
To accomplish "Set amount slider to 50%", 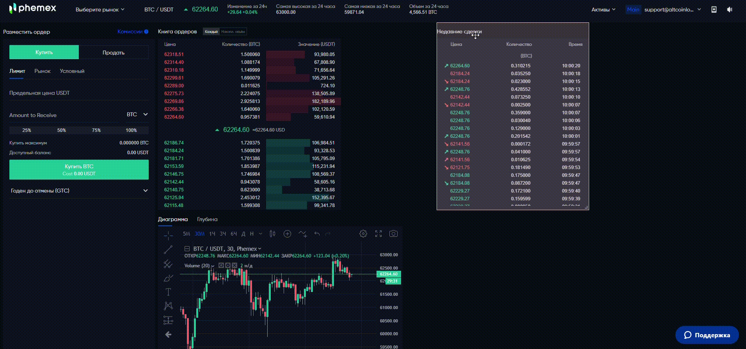I will 62,130.
